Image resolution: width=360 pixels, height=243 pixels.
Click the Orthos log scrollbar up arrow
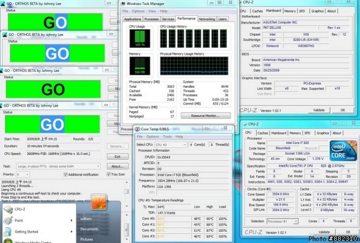(x=127, y=182)
